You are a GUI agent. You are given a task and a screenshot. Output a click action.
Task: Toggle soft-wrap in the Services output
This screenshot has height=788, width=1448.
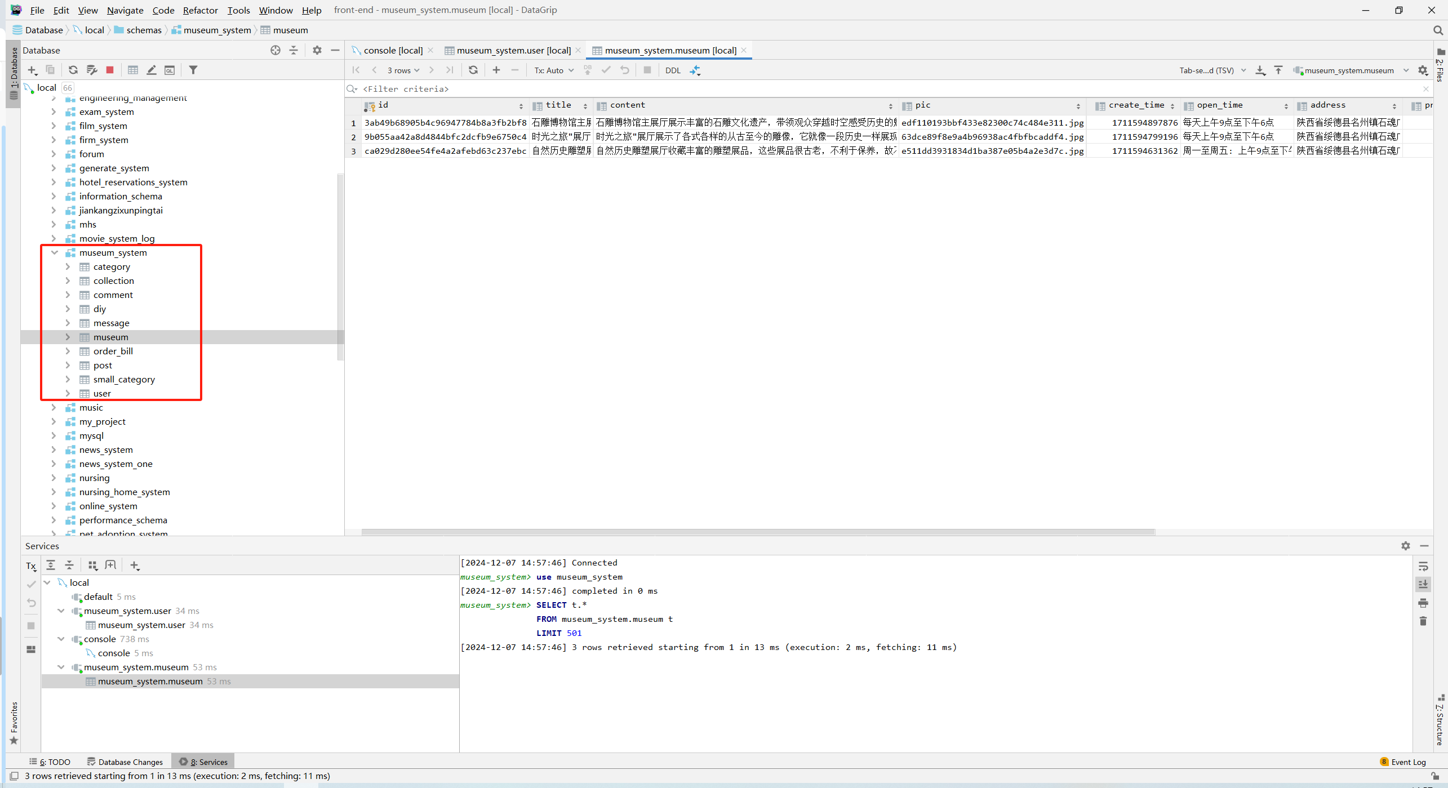point(1423,566)
